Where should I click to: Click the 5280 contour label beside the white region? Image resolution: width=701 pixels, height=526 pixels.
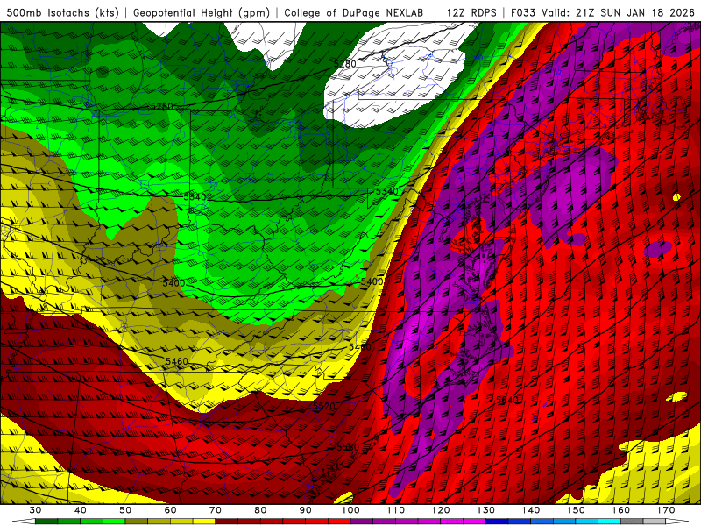pyautogui.click(x=345, y=64)
